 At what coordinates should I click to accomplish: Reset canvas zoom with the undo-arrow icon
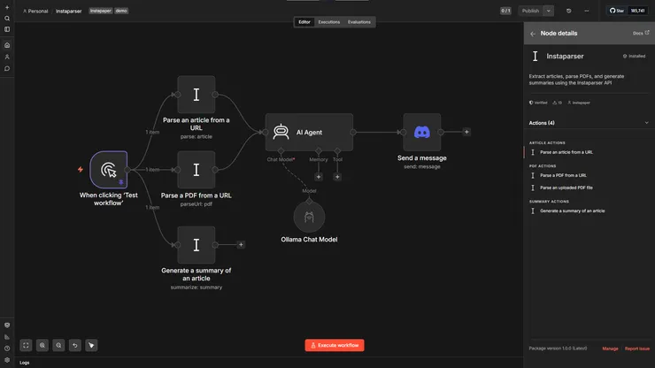pos(74,345)
